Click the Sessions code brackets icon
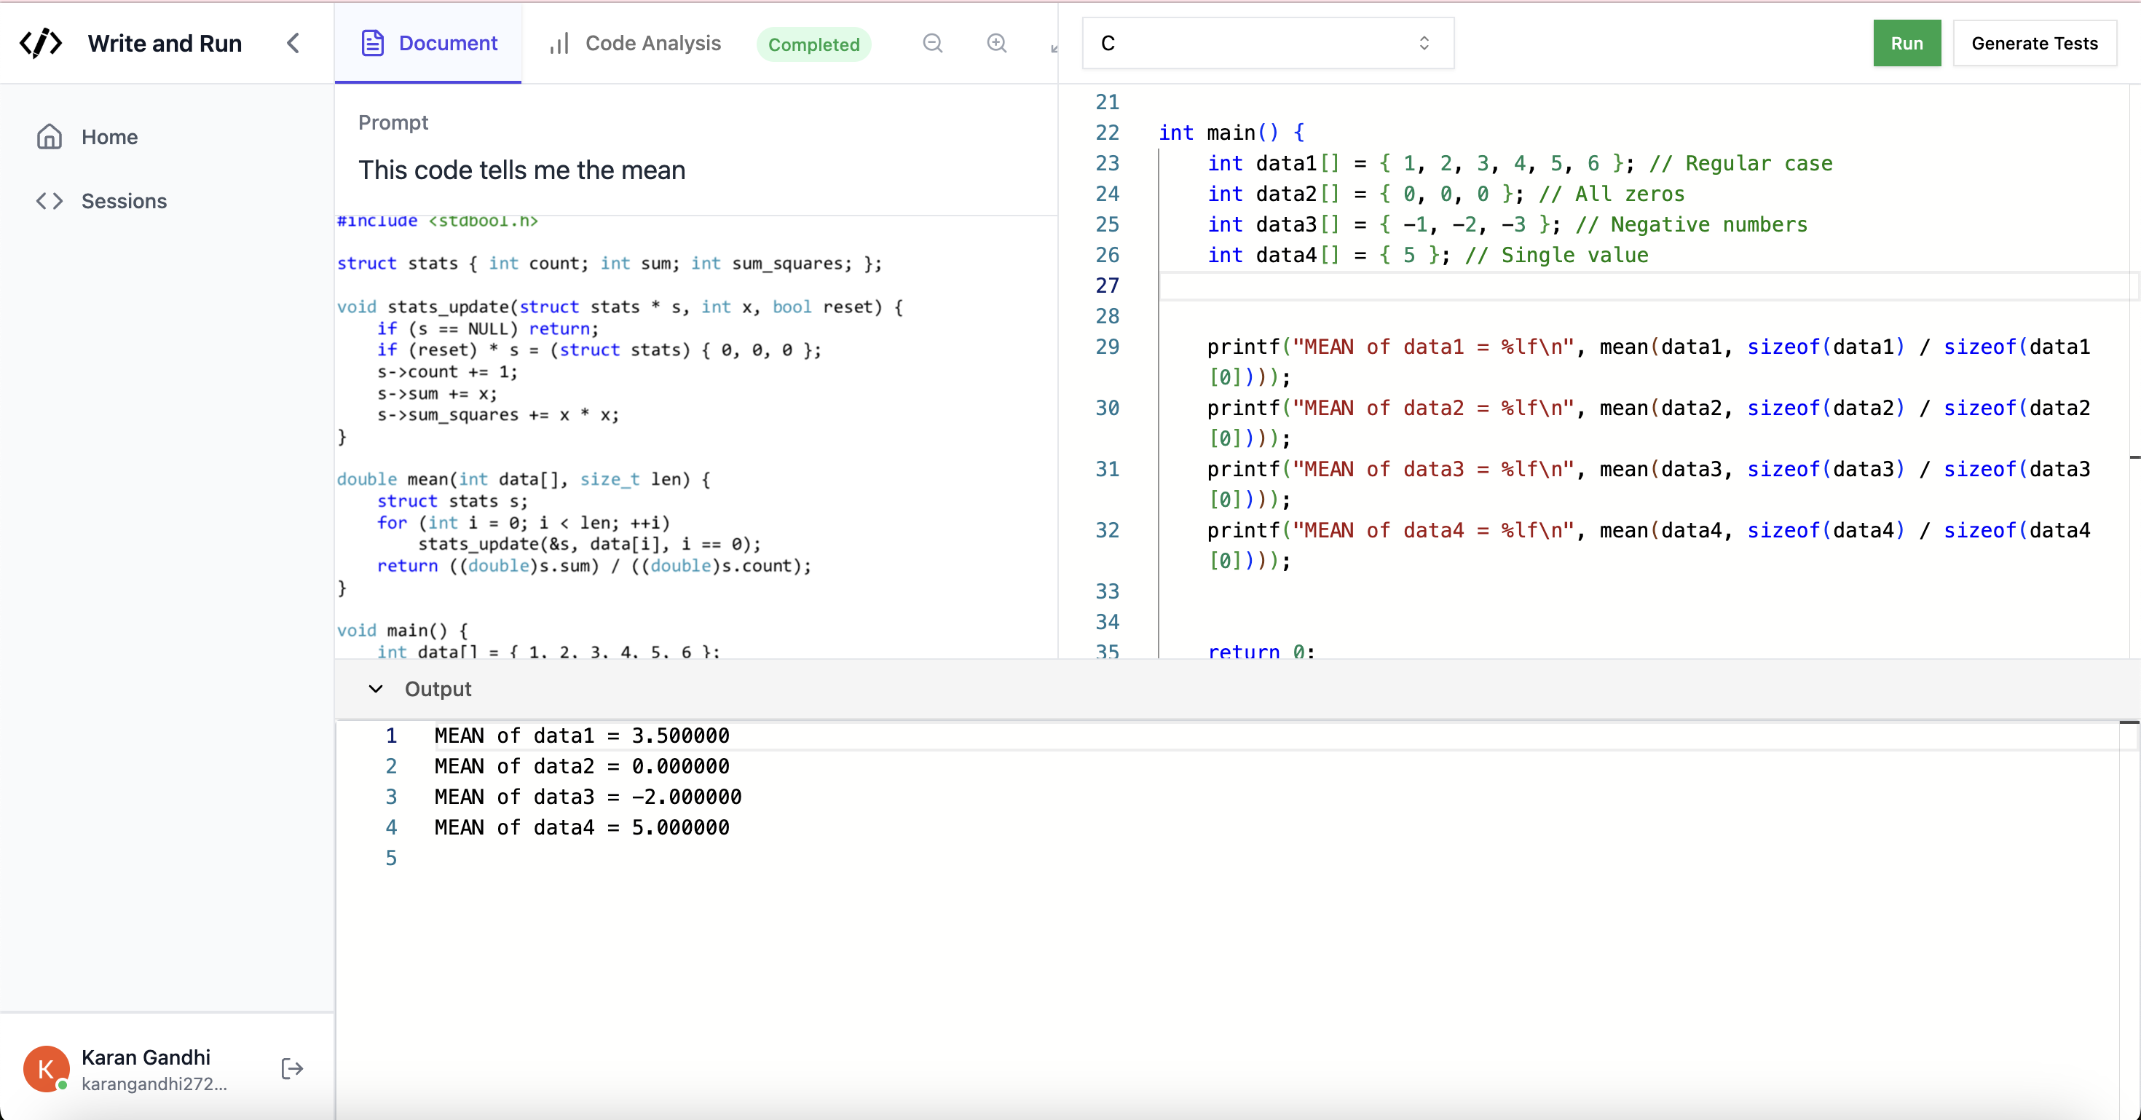Viewport: 2141px width, 1120px height. (49, 201)
